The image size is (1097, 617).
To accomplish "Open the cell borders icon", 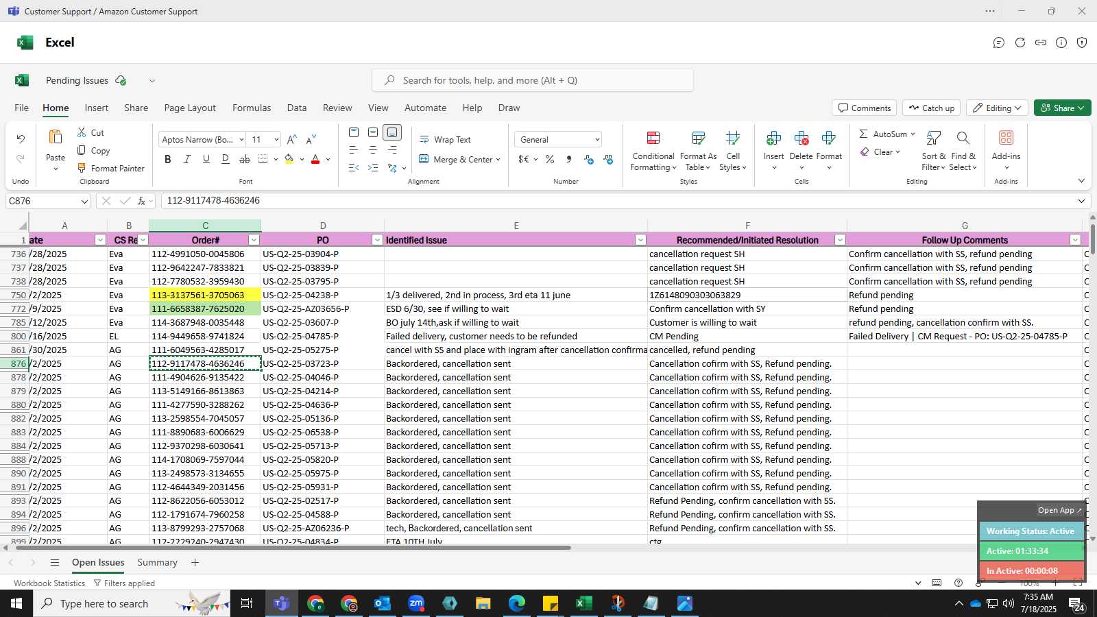I will [x=263, y=159].
